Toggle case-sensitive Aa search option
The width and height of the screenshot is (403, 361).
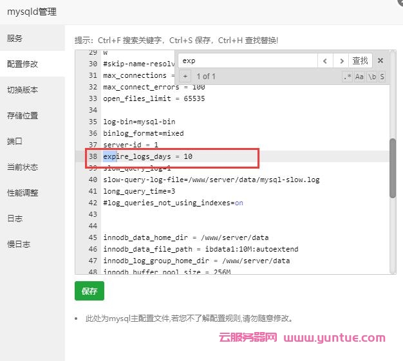click(x=359, y=77)
